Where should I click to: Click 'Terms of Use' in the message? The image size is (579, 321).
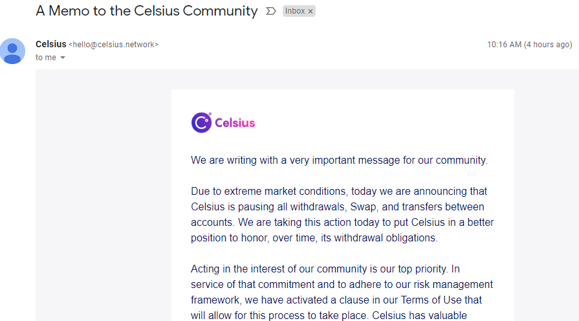428,300
